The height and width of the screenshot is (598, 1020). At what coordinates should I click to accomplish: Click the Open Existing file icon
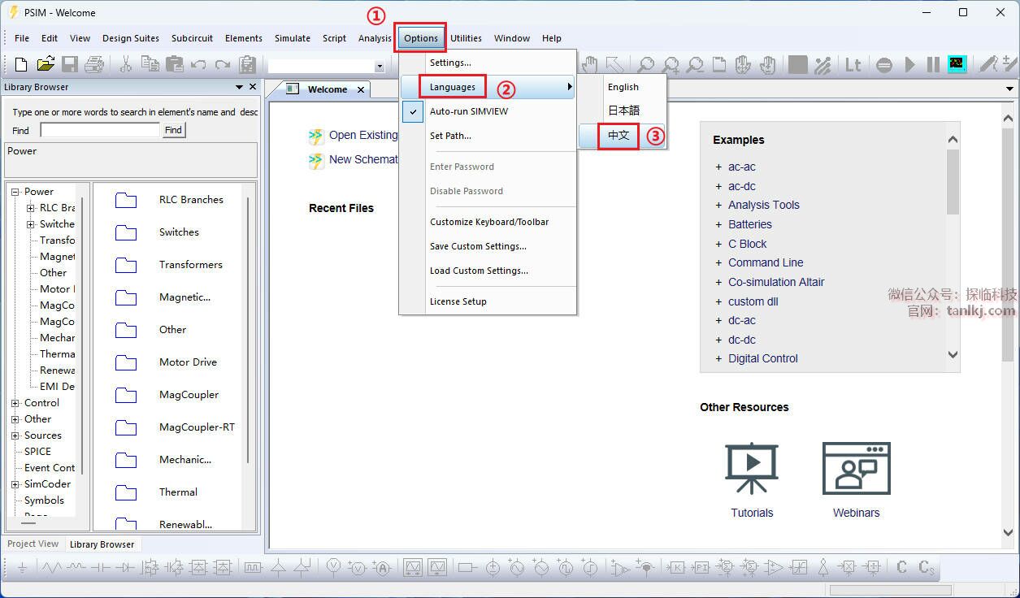(x=316, y=136)
